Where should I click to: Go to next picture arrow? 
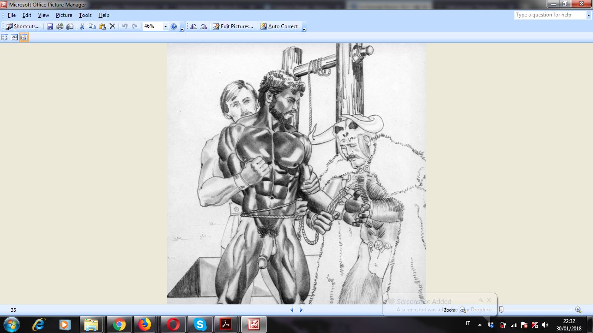(x=301, y=310)
